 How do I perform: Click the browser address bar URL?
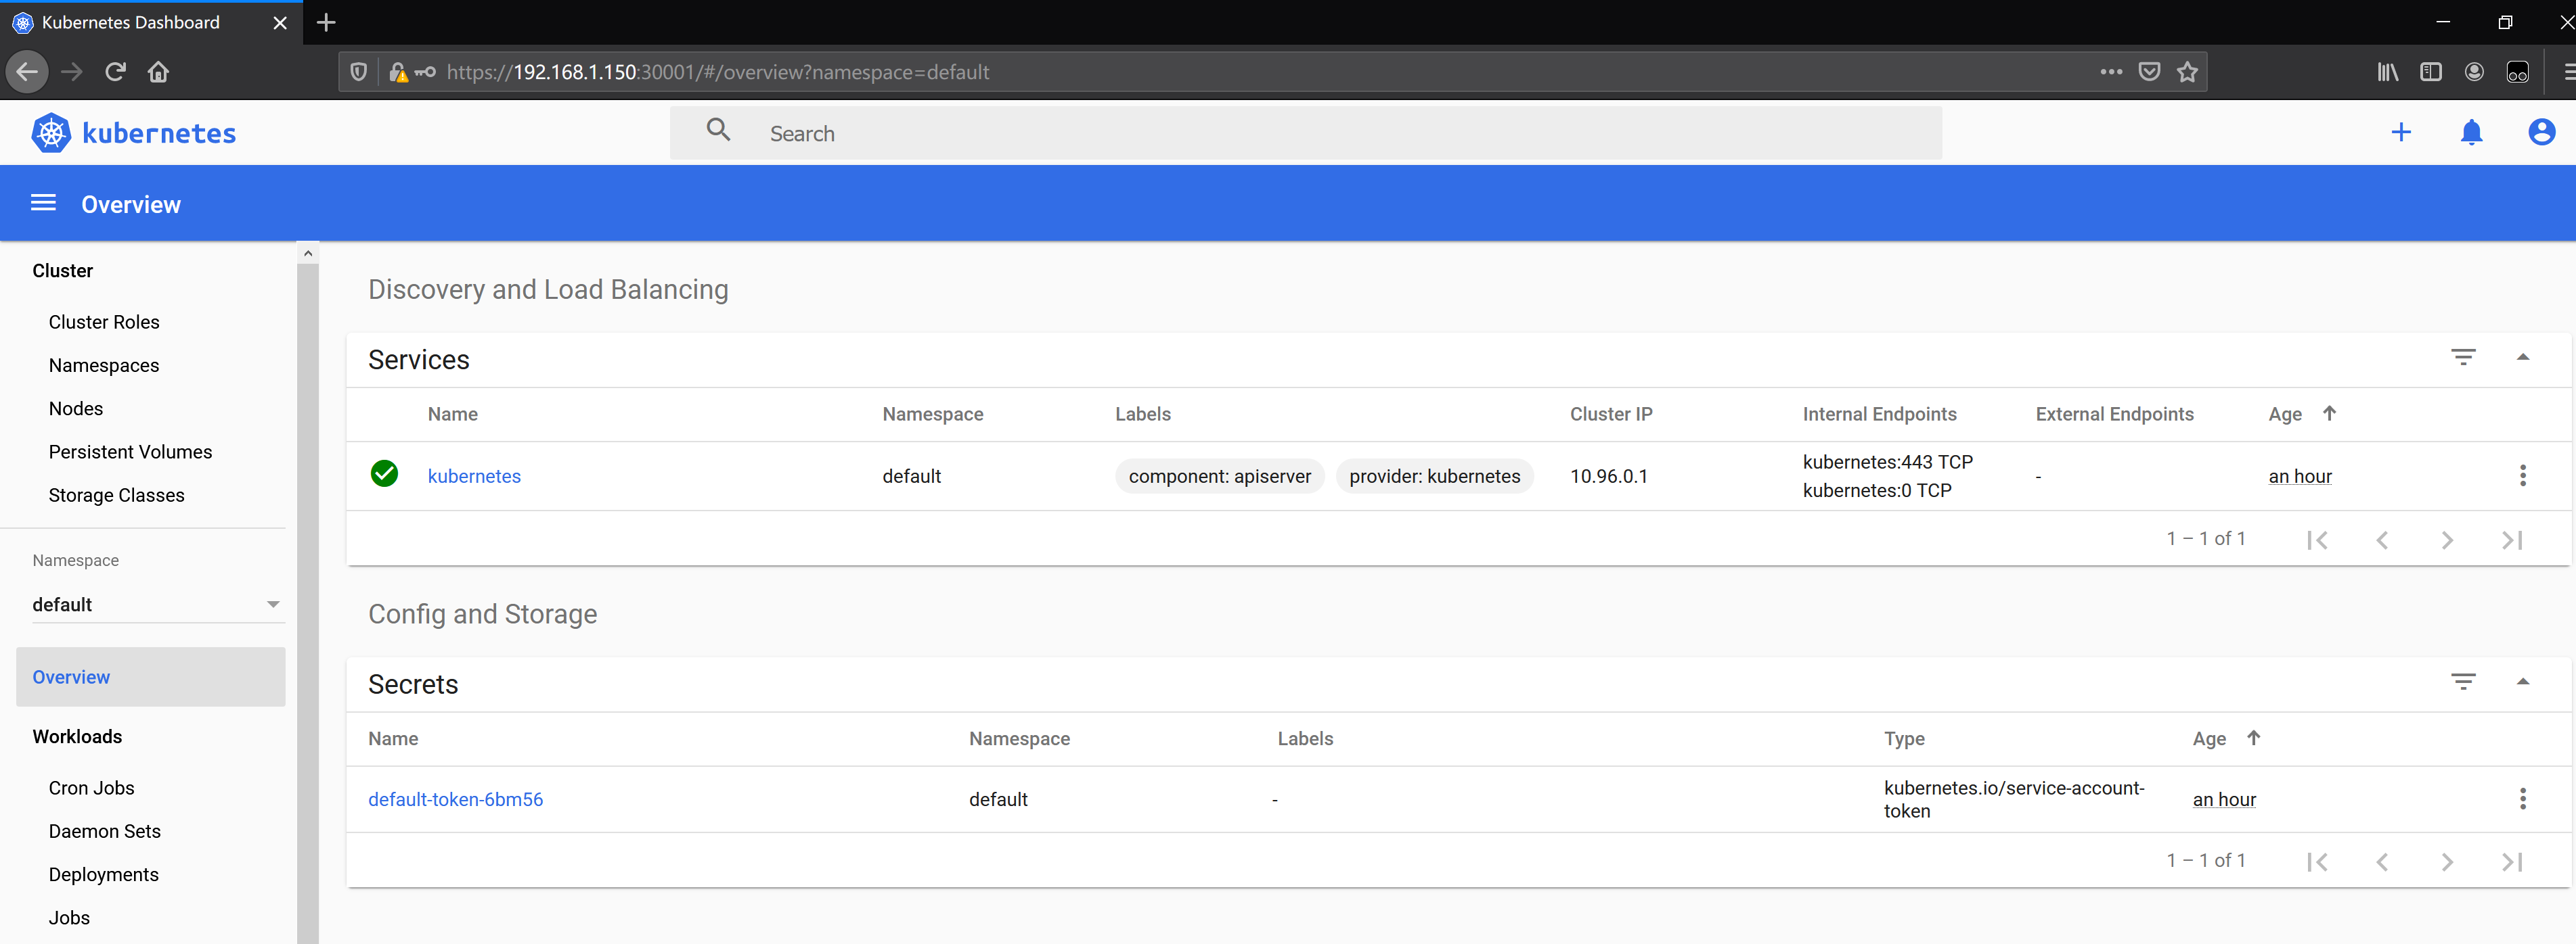tap(718, 72)
